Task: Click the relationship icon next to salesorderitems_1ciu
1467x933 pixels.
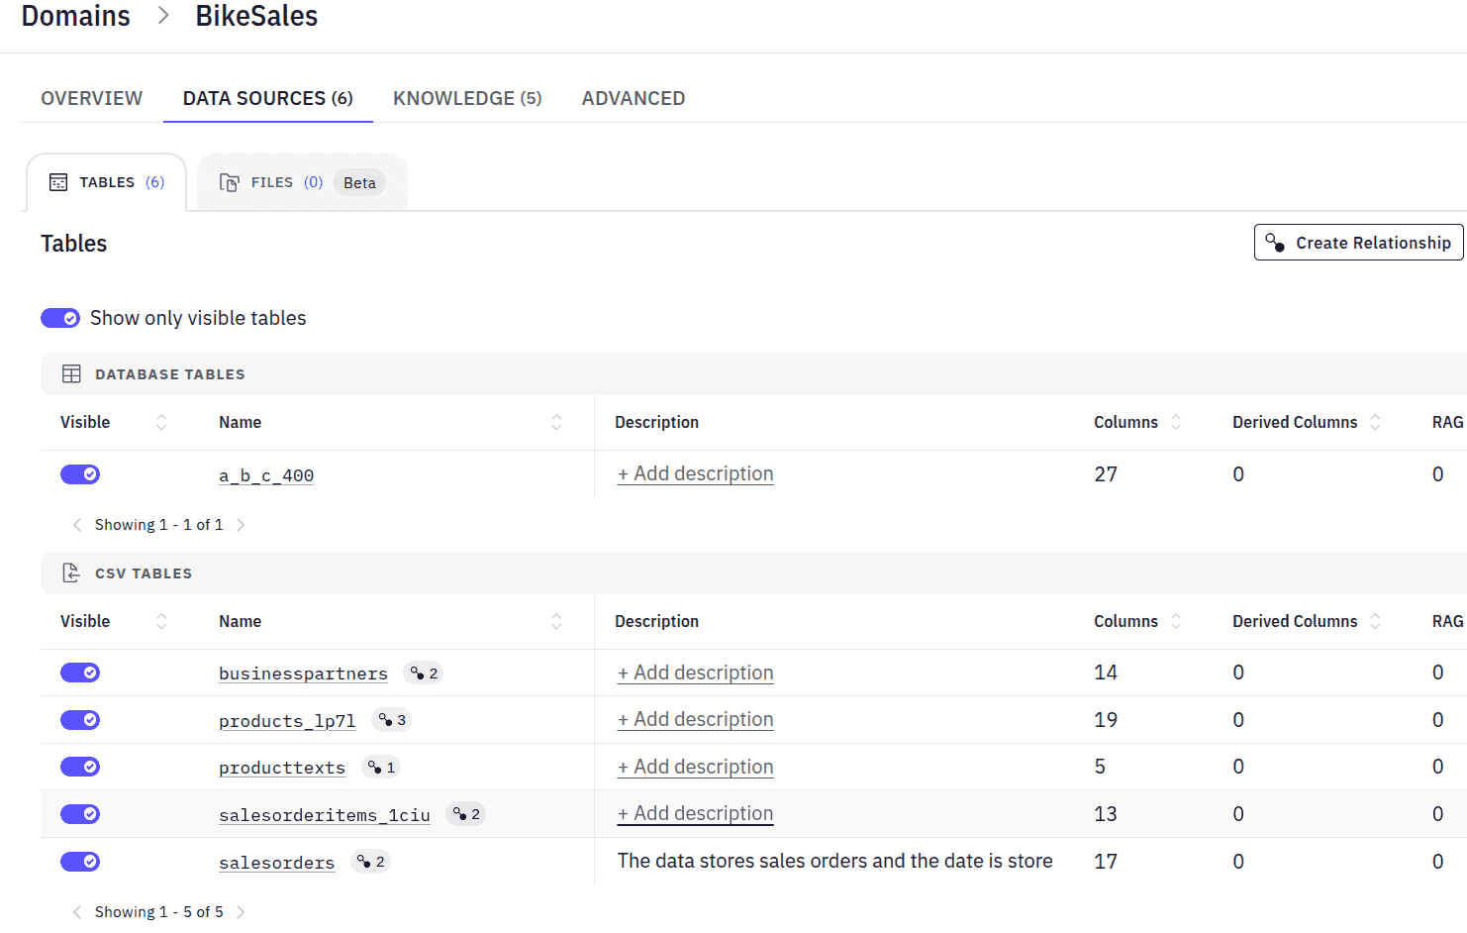Action: coord(465,813)
